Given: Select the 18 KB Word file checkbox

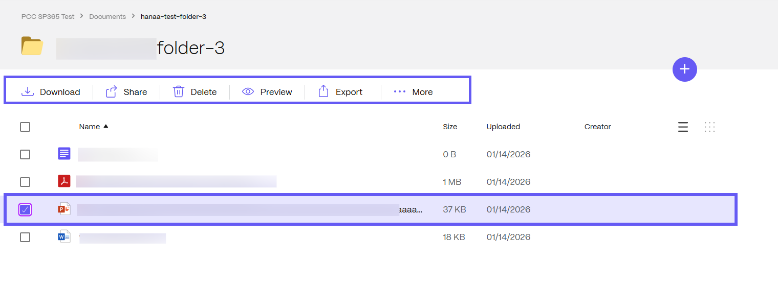Looking at the screenshot, I should (25, 237).
